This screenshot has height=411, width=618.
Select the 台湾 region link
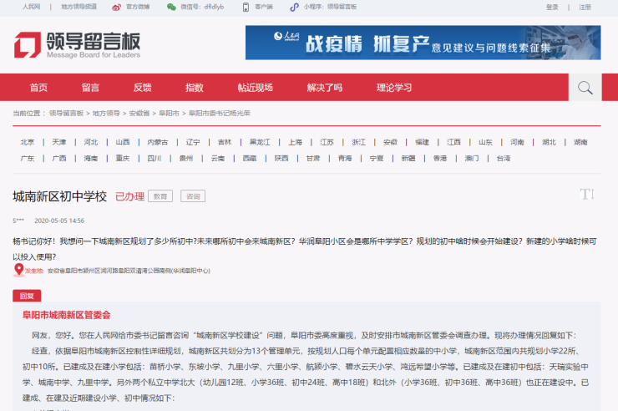click(x=504, y=158)
